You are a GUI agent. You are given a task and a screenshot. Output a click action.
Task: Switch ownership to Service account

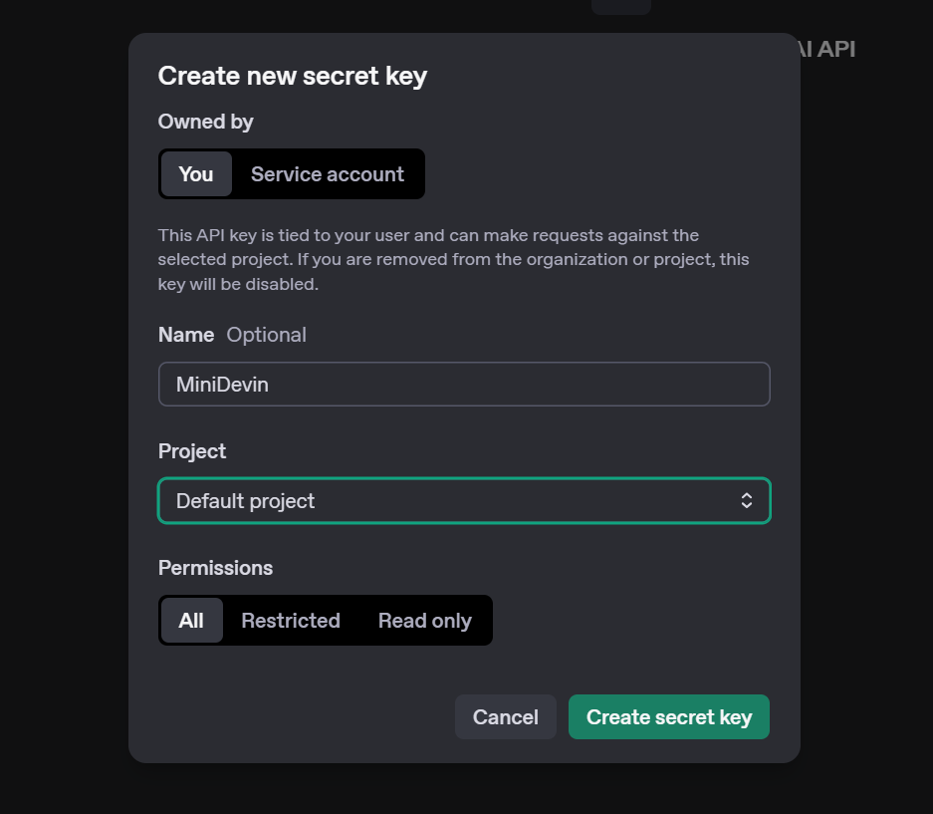coord(327,174)
